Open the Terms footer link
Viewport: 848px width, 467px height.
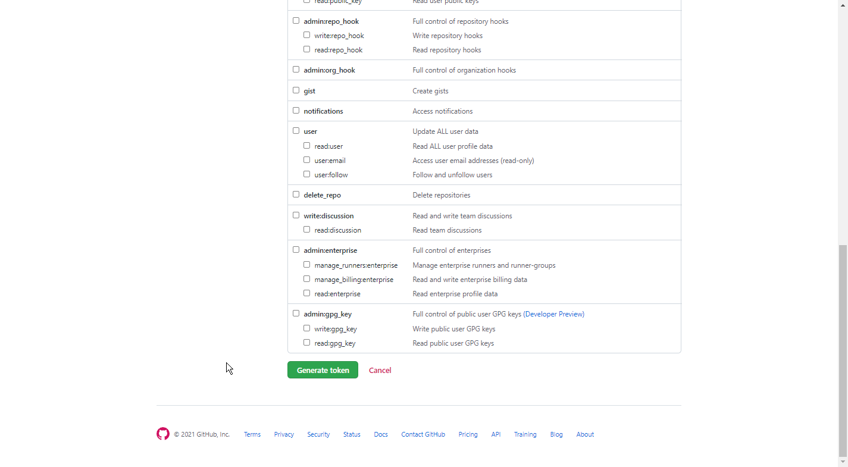(x=252, y=434)
